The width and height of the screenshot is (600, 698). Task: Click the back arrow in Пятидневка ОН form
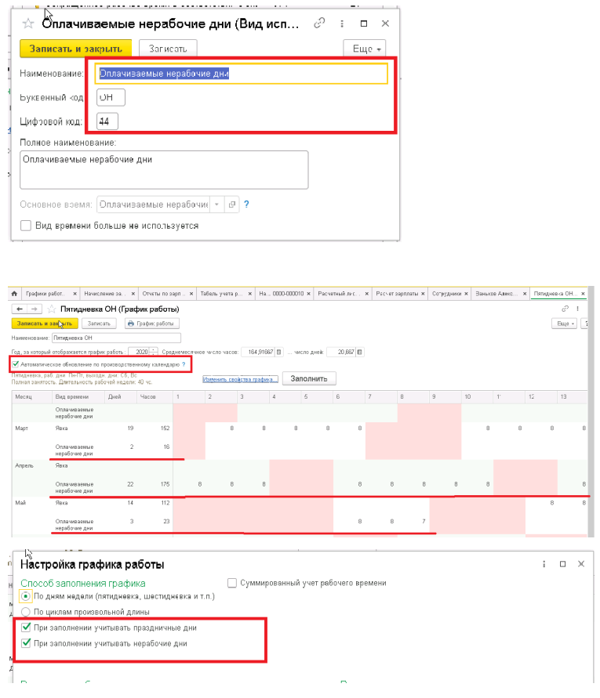[x=19, y=309]
